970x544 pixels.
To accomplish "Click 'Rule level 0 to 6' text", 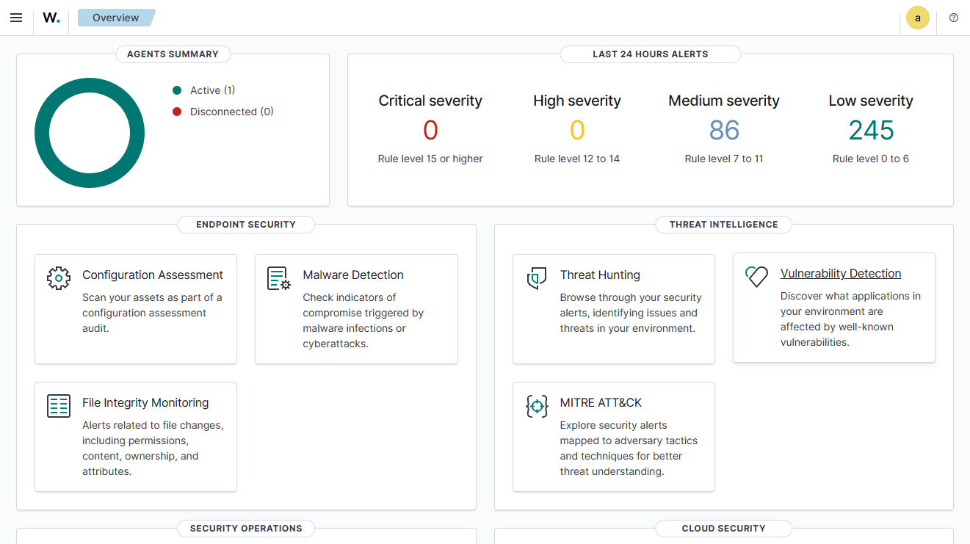I will click(871, 159).
